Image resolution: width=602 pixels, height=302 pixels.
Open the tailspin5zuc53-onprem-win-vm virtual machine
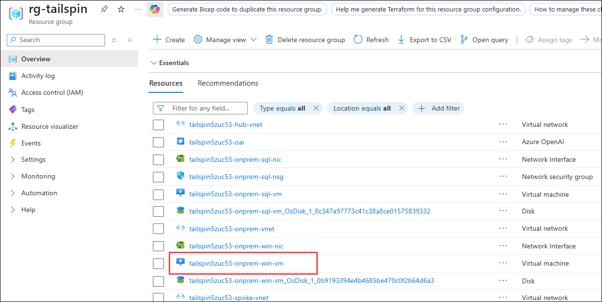tap(235, 263)
